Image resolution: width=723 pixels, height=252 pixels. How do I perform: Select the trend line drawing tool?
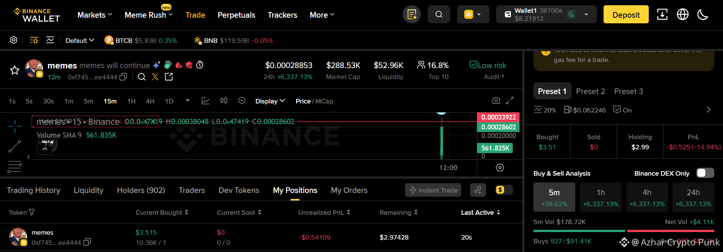(x=15, y=146)
